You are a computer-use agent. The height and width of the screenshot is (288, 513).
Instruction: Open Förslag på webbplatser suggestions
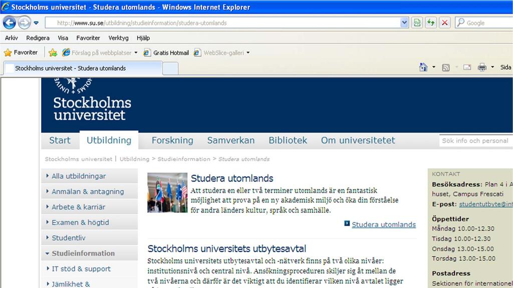[100, 52]
